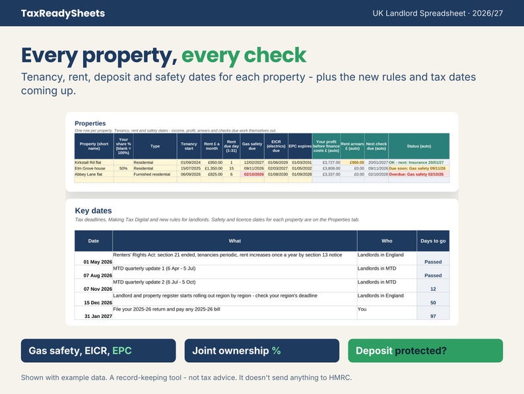This screenshot has width=524, height=394.
Task: Click the '50%' share cell for Elm Grove
Action: (x=123, y=169)
